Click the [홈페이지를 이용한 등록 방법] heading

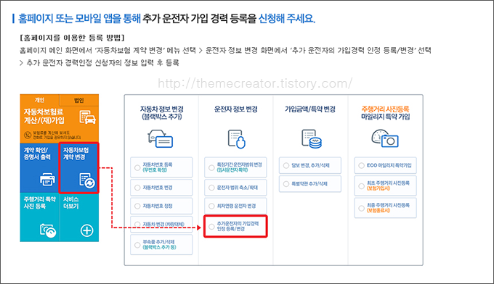(x=73, y=38)
